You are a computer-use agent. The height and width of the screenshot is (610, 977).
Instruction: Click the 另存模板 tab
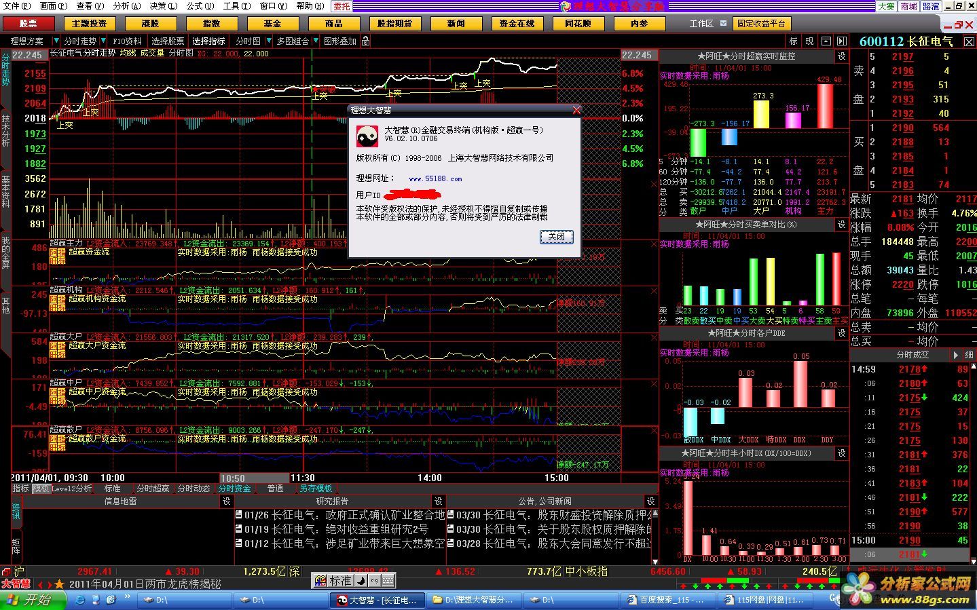[x=316, y=489]
